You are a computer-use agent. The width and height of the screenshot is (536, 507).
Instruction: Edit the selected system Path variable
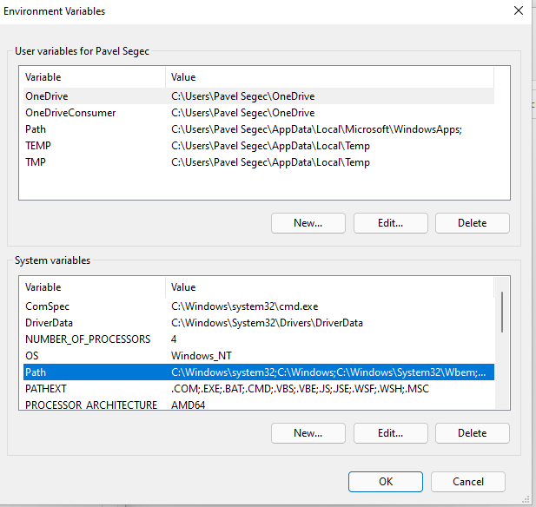pyautogui.click(x=390, y=433)
